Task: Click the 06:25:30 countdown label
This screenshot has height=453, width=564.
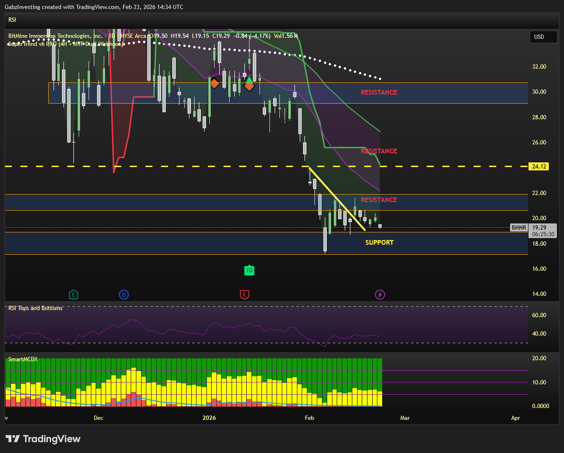Action: [543, 234]
